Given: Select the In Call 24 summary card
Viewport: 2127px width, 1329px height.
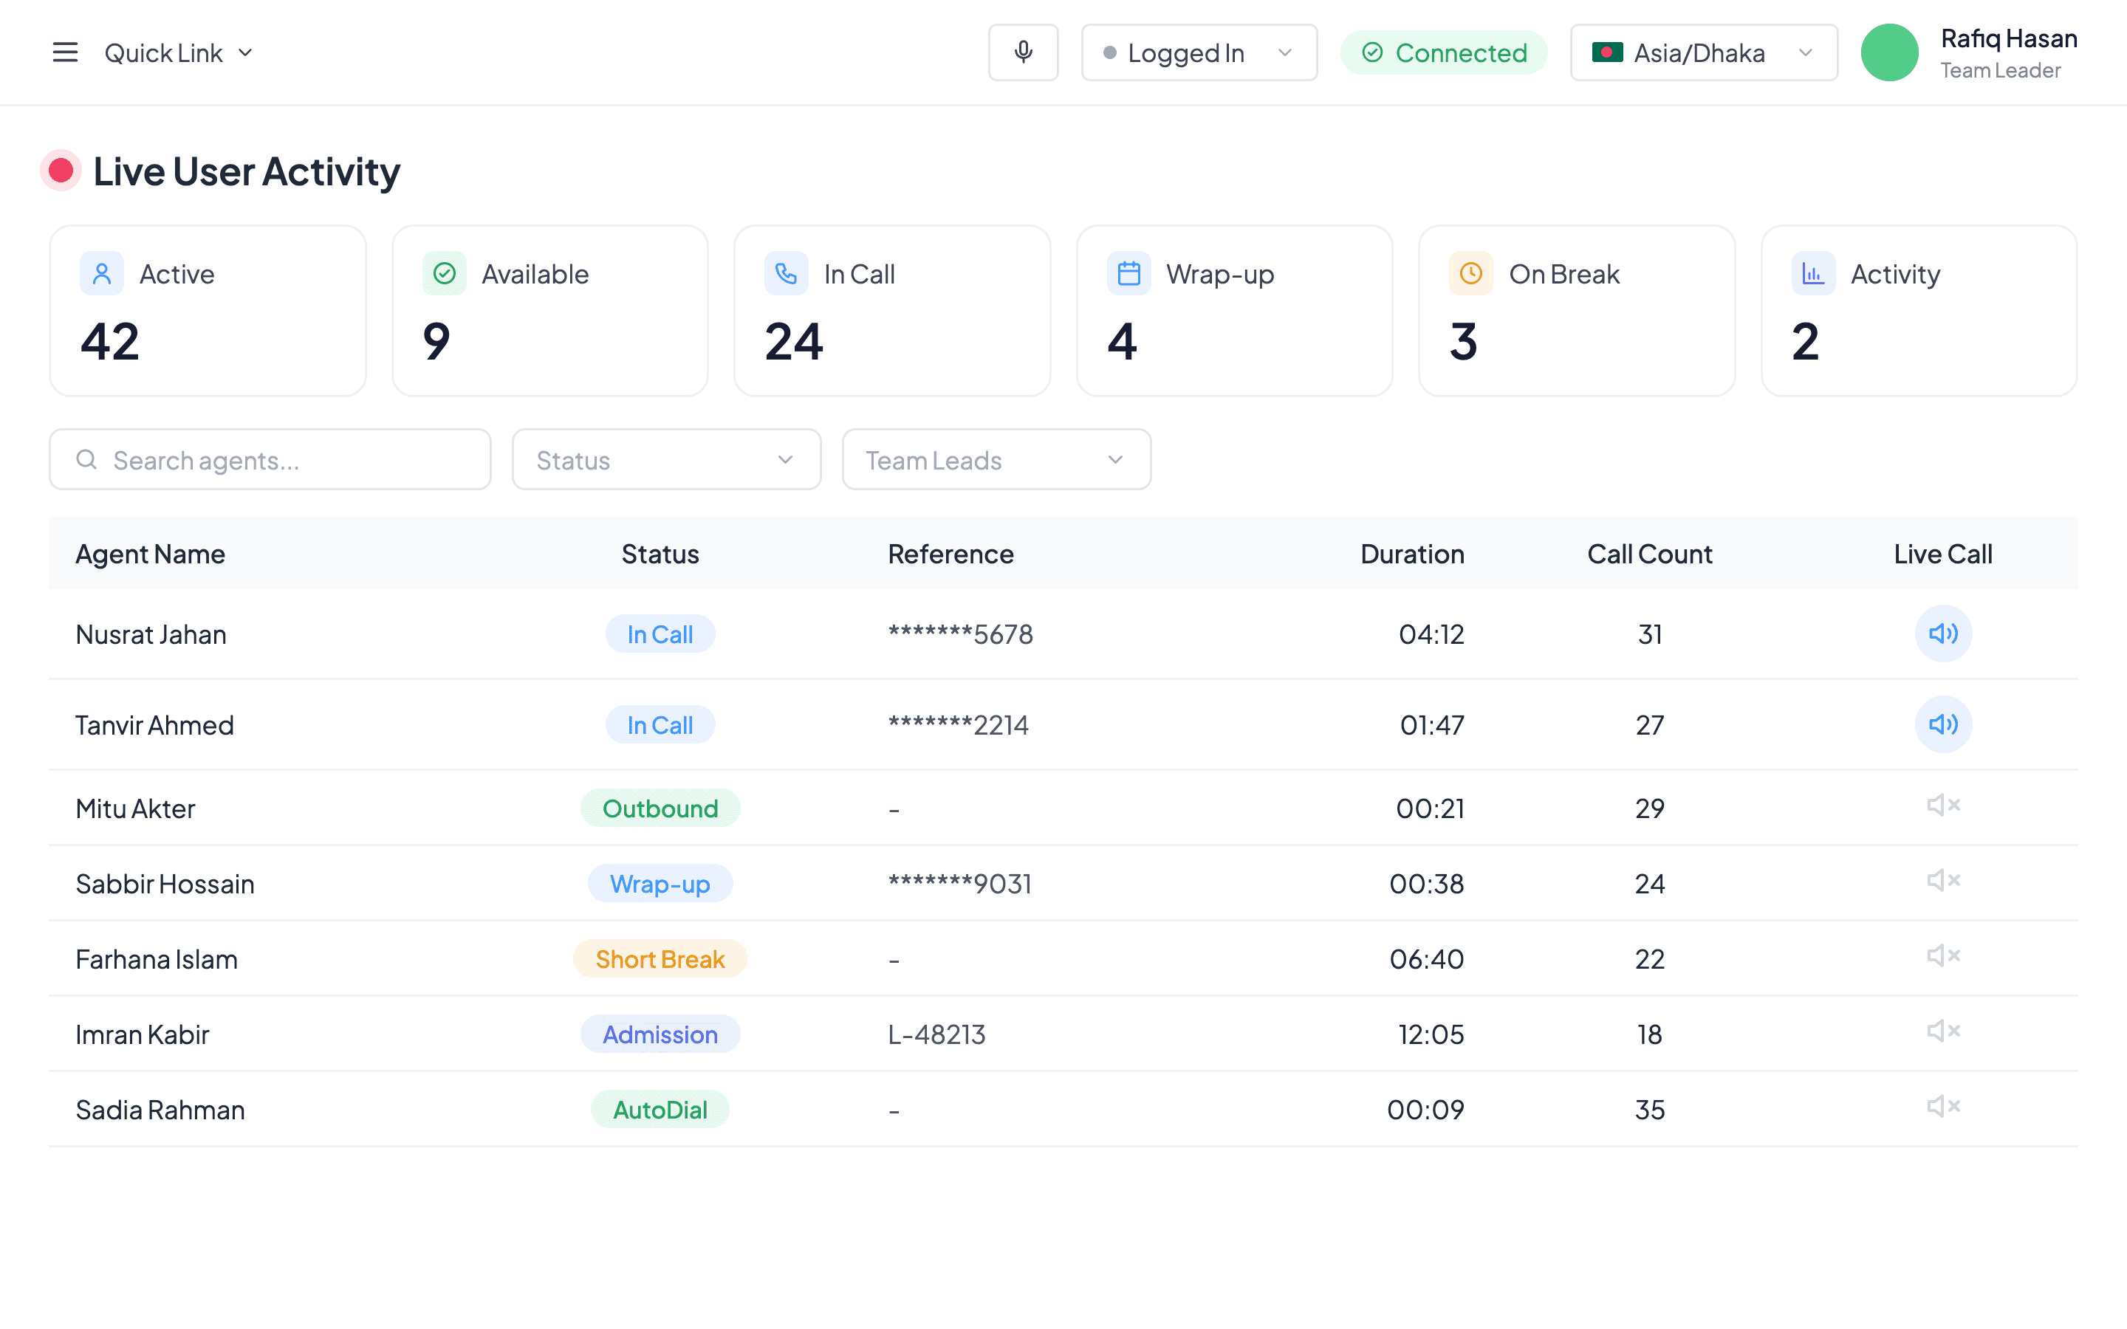Looking at the screenshot, I should (892, 311).
